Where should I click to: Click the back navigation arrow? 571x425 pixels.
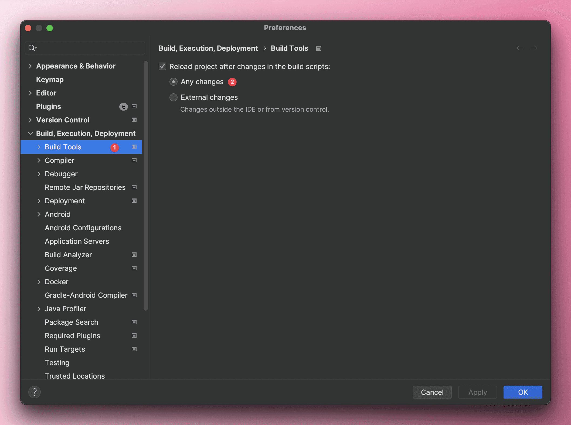click(519, 48)
